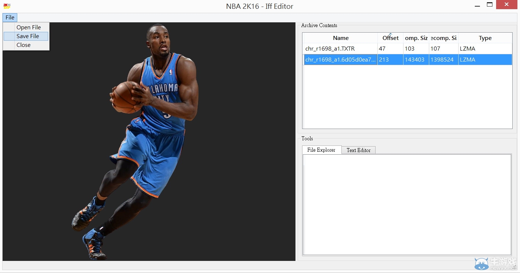The image size is (520, 273).
Task: Sort archive by Name column header
Action: tap(341, 38)
